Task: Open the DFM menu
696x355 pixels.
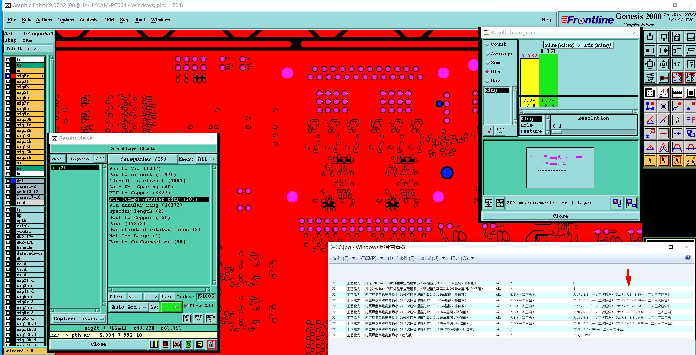Action: click(x=109, y=20)
